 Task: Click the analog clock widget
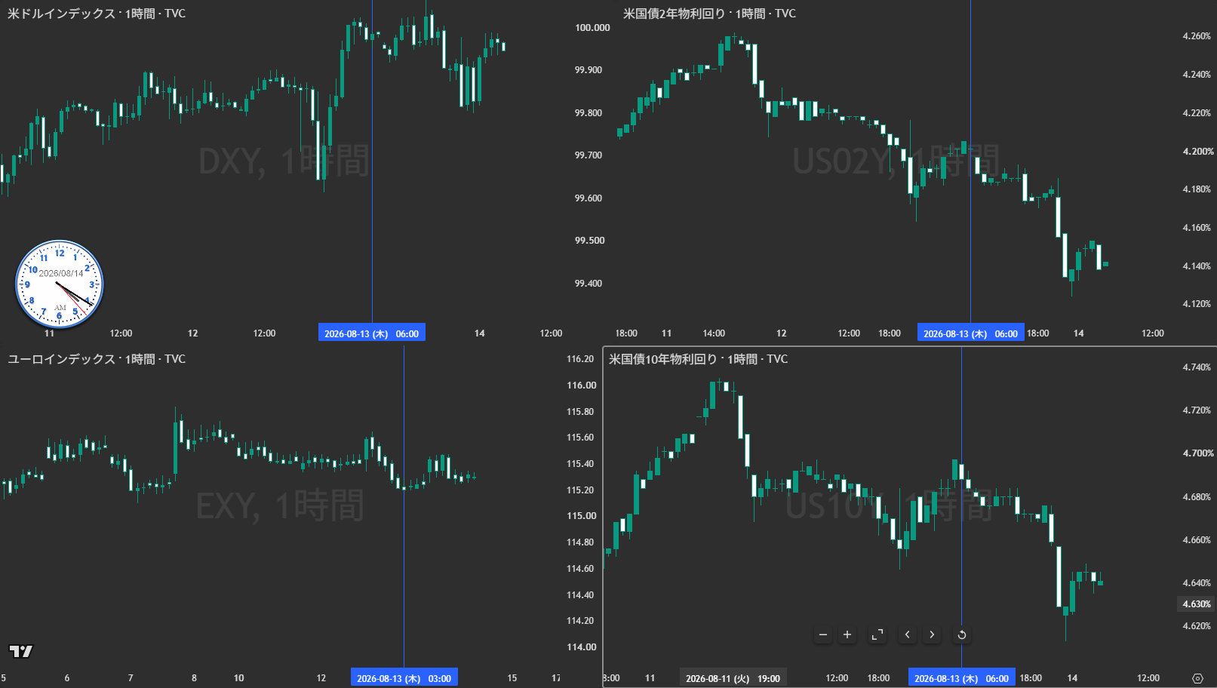[x=60, y=284]
